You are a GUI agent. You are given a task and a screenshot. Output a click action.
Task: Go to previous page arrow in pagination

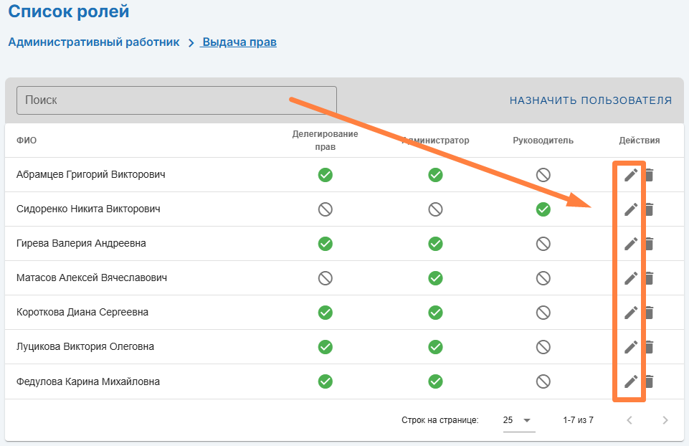coord(629,420)
